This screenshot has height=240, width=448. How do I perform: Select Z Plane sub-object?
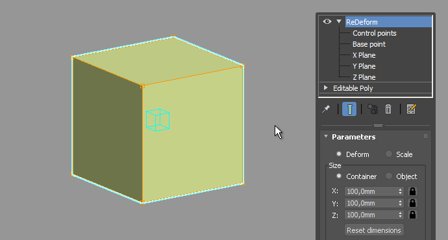(364, 77)
